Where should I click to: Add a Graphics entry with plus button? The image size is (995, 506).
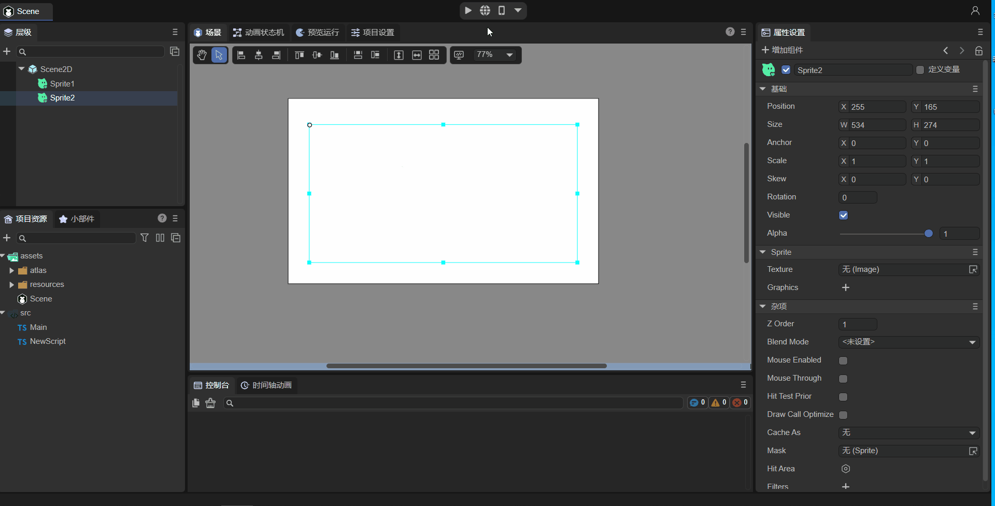[845, 287]
